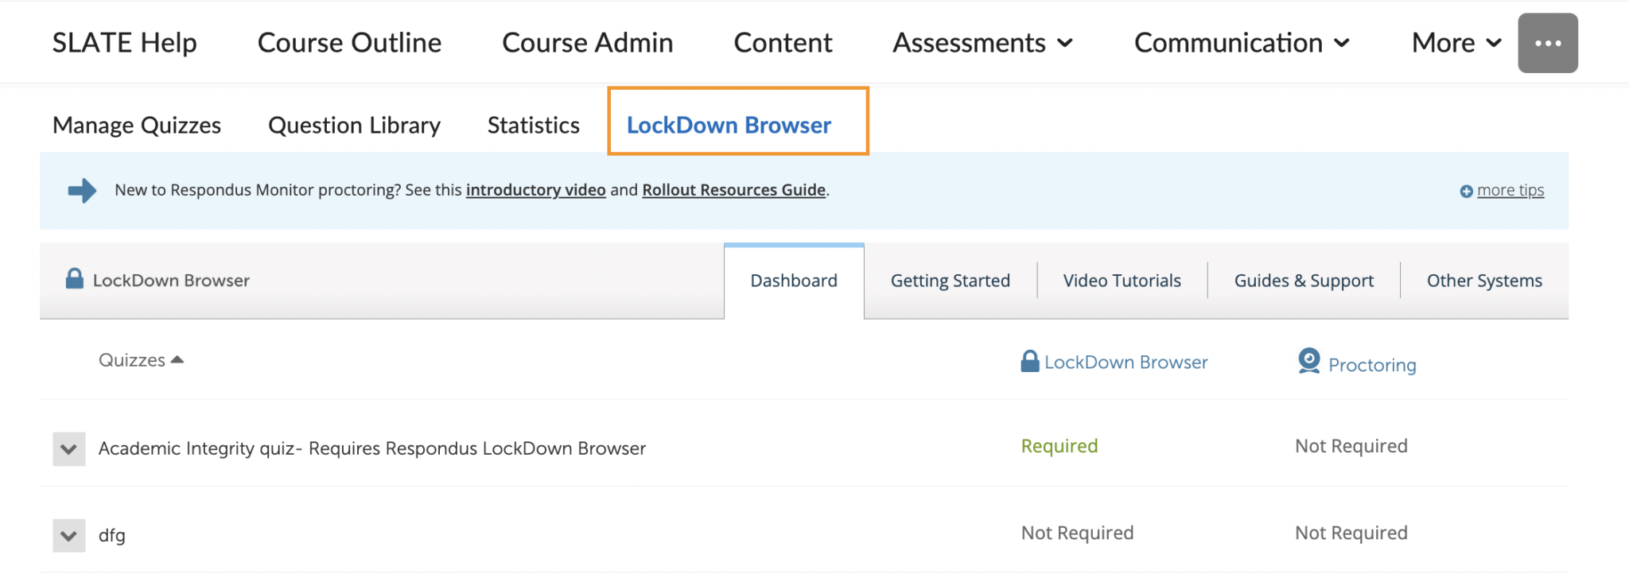Navigate to Course Admin

click(x=587, y=43)
